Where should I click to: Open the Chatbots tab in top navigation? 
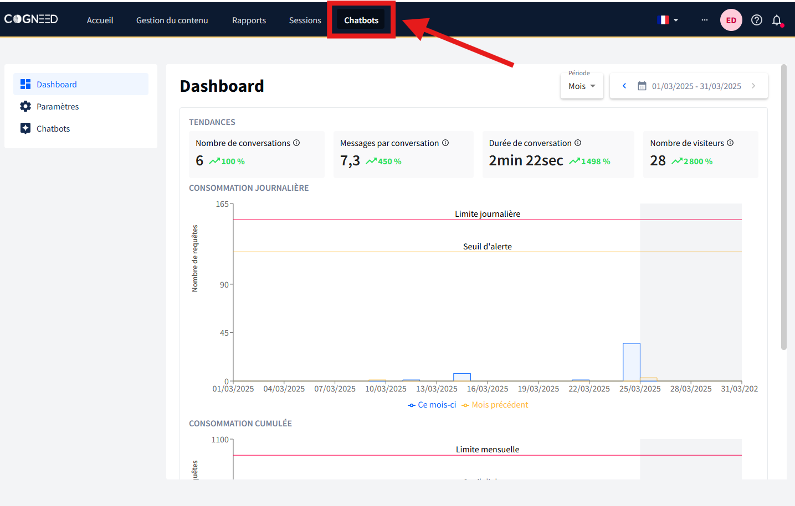(x=361, y=20)
